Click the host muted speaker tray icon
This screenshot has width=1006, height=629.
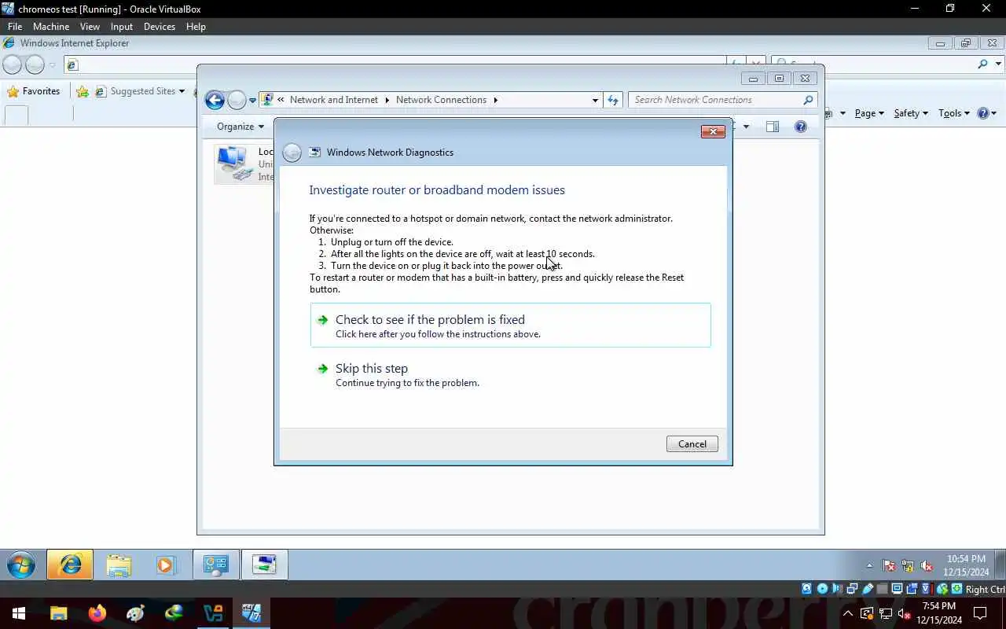click(x=904, y=613)
